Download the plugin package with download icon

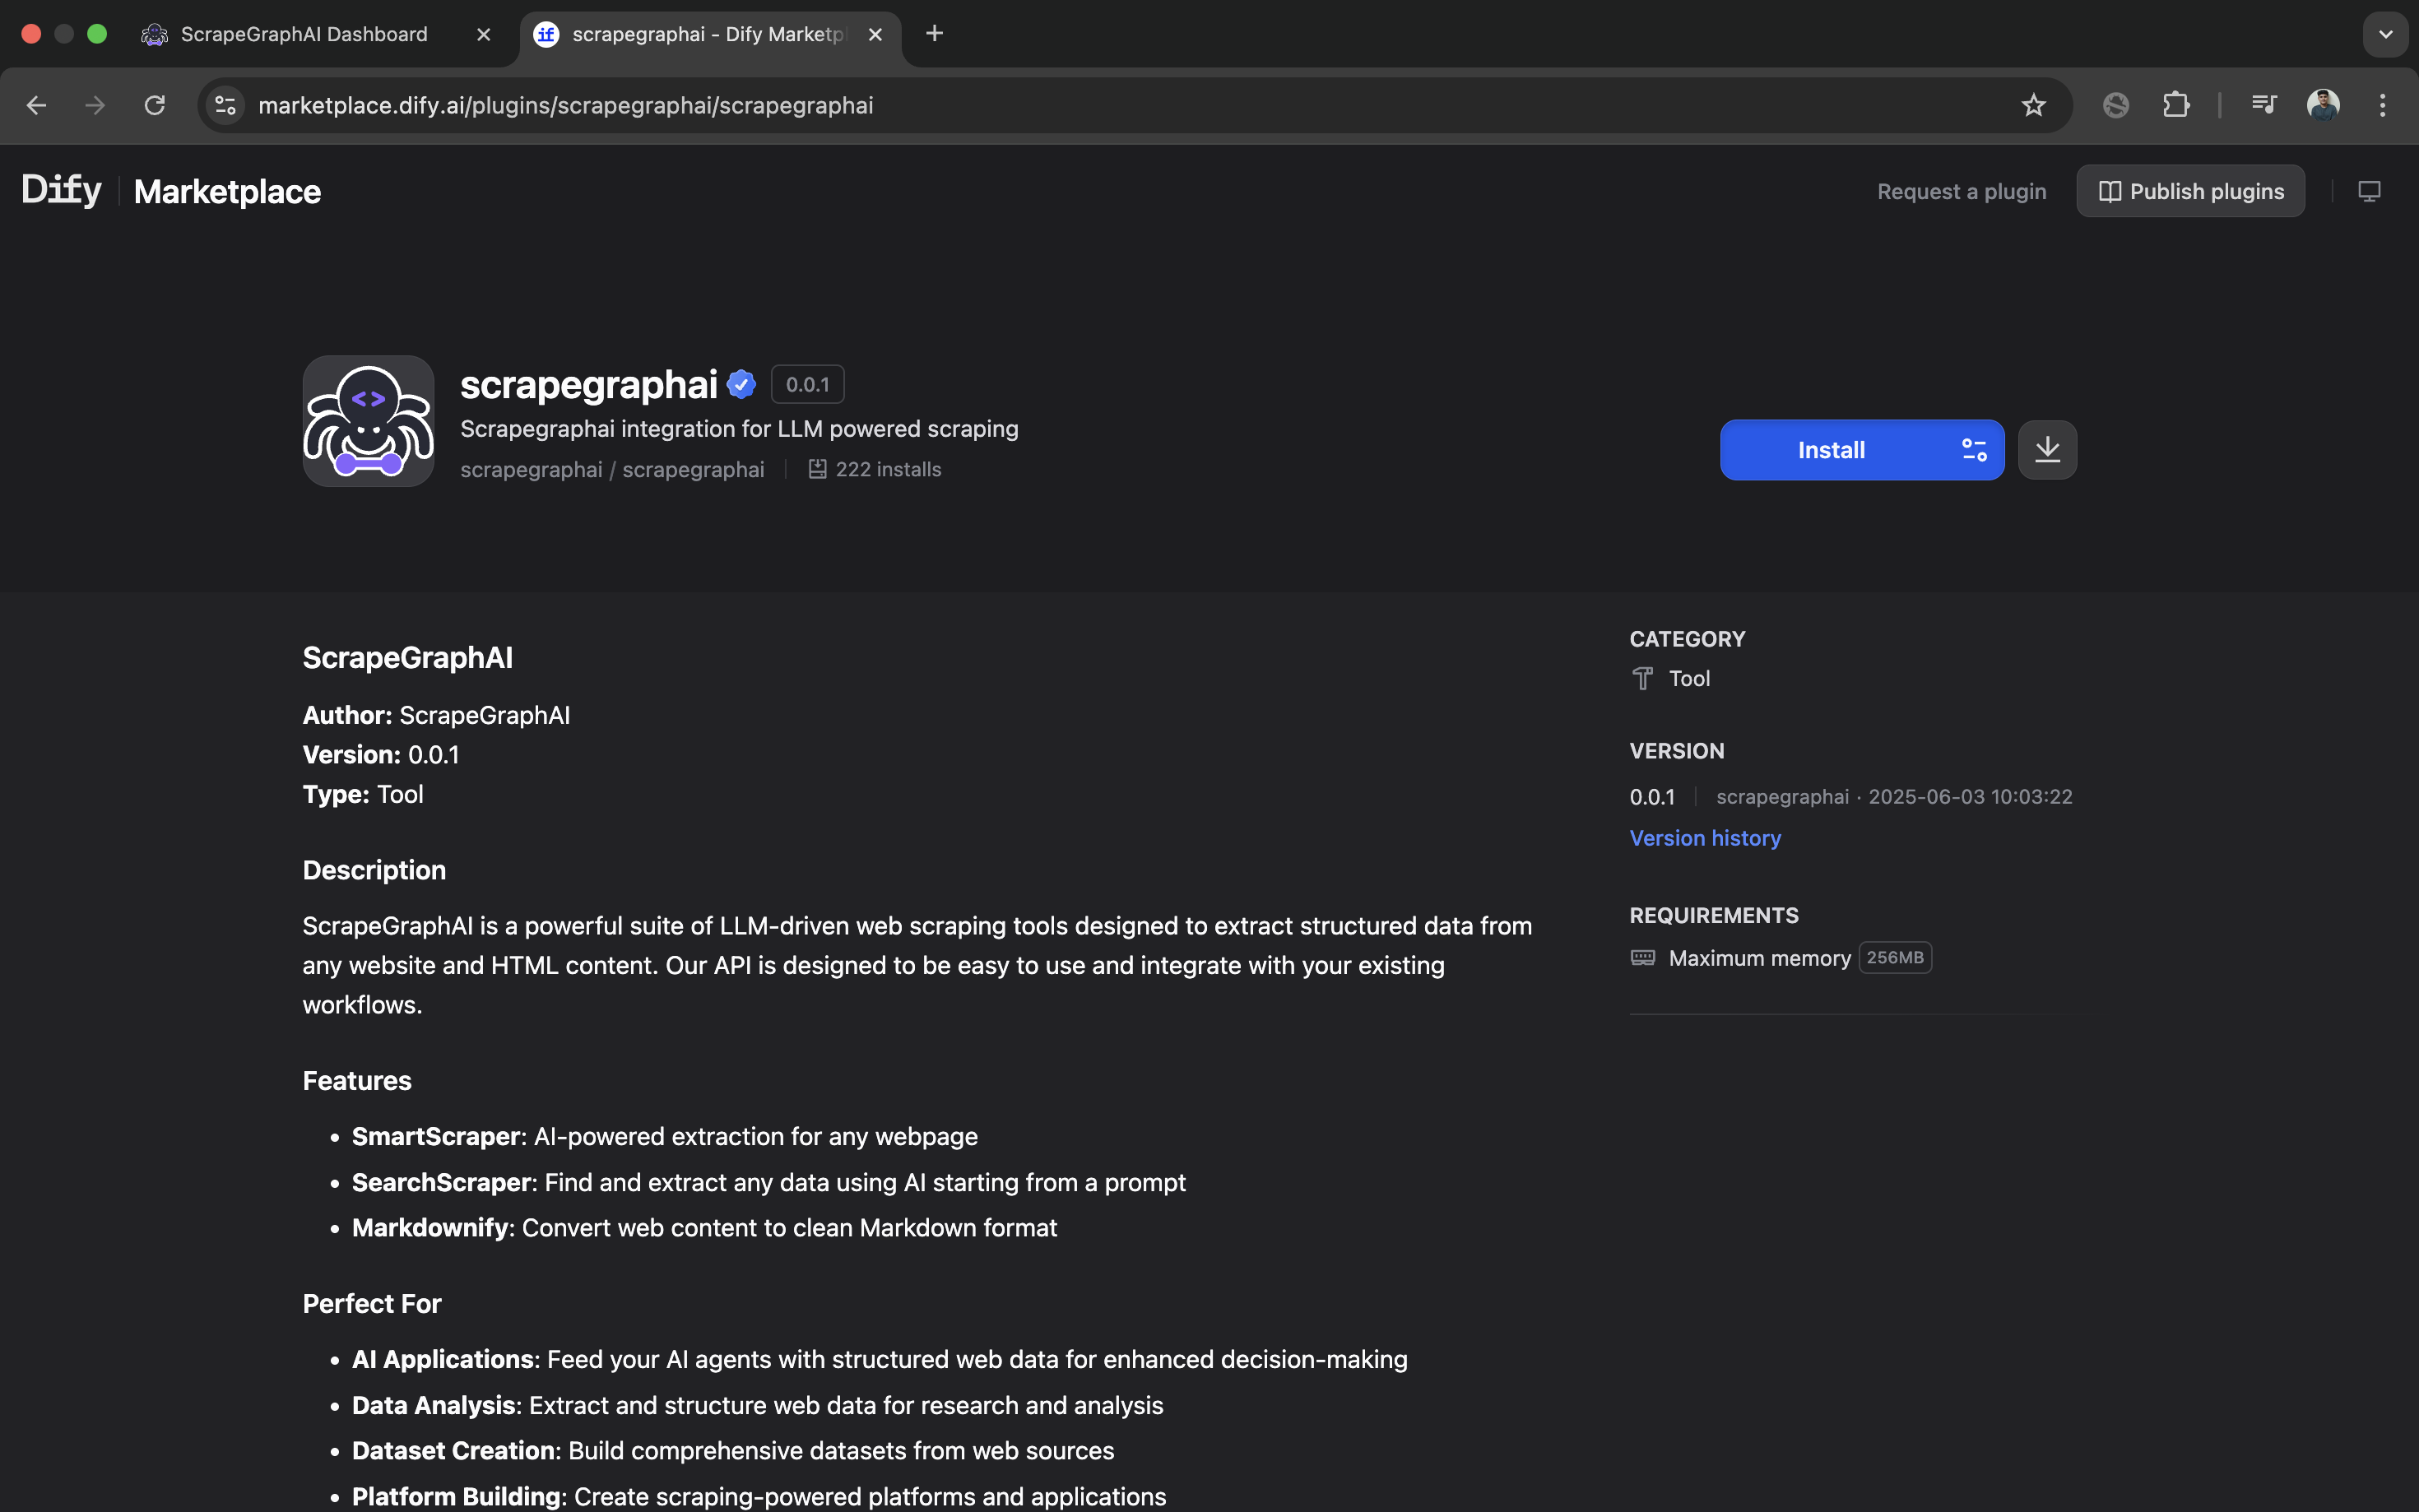(x=2047, y=450)
